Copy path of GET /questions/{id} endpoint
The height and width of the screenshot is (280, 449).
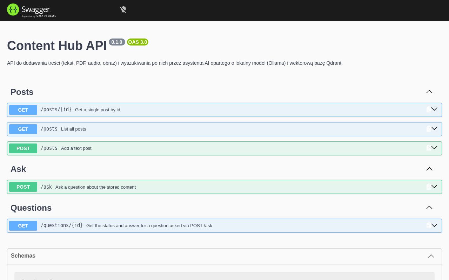428,225
